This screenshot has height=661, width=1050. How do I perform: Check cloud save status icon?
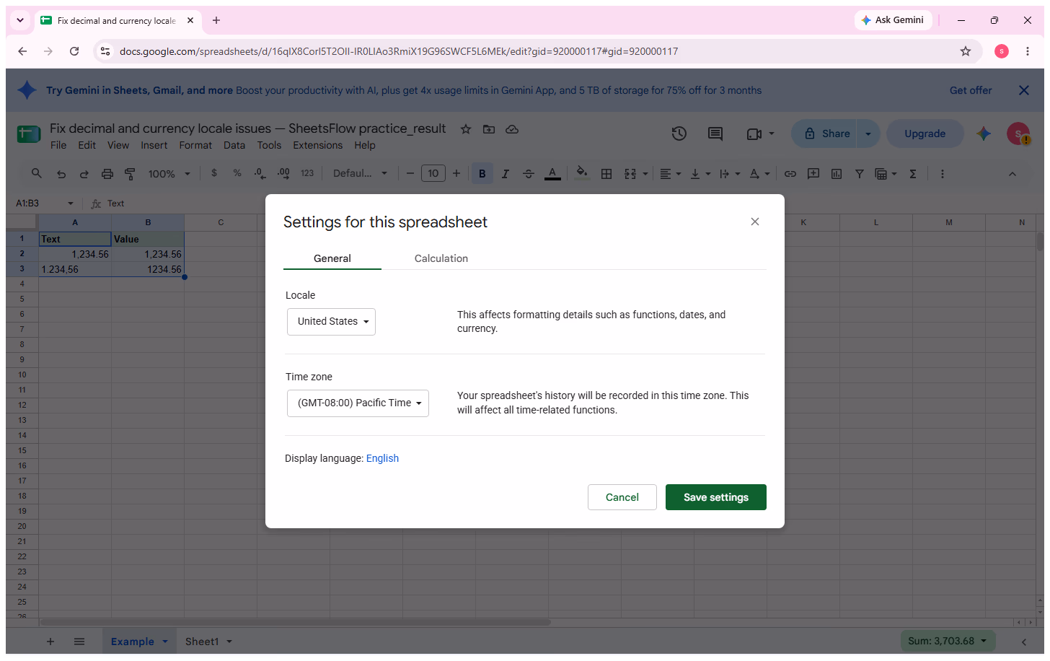(x=512, y=129)
